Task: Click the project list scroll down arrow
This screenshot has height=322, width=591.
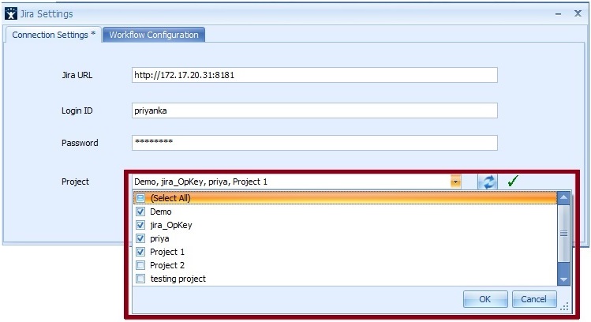Action: click(563, 279)
